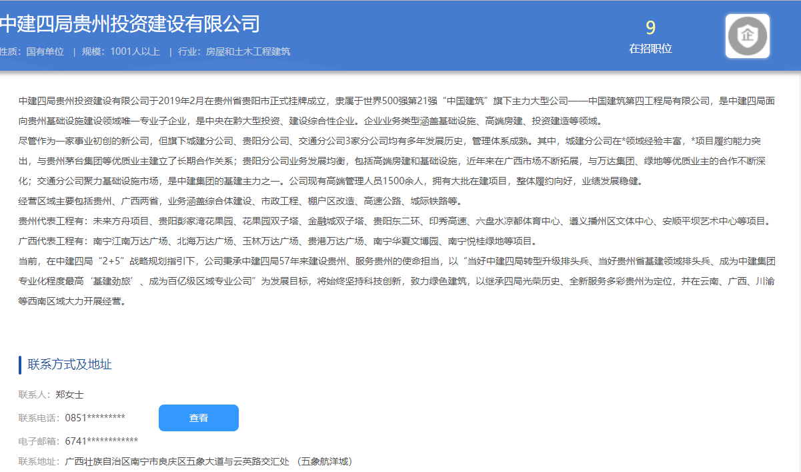Open the 9 在招职位 openings count

650,37
